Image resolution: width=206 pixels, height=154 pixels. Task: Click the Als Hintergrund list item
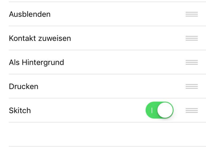36,62
